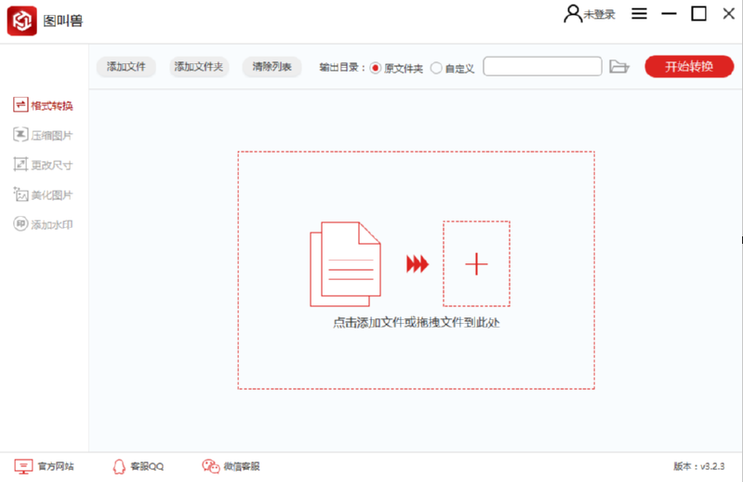Image resolution: width=743 pixels, height=482 pixels.
Task: Minimize the 图叫兽 window
Action: 670,14
